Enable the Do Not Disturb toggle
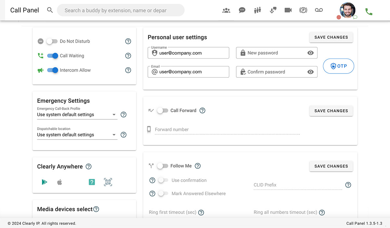 point(52,41)
